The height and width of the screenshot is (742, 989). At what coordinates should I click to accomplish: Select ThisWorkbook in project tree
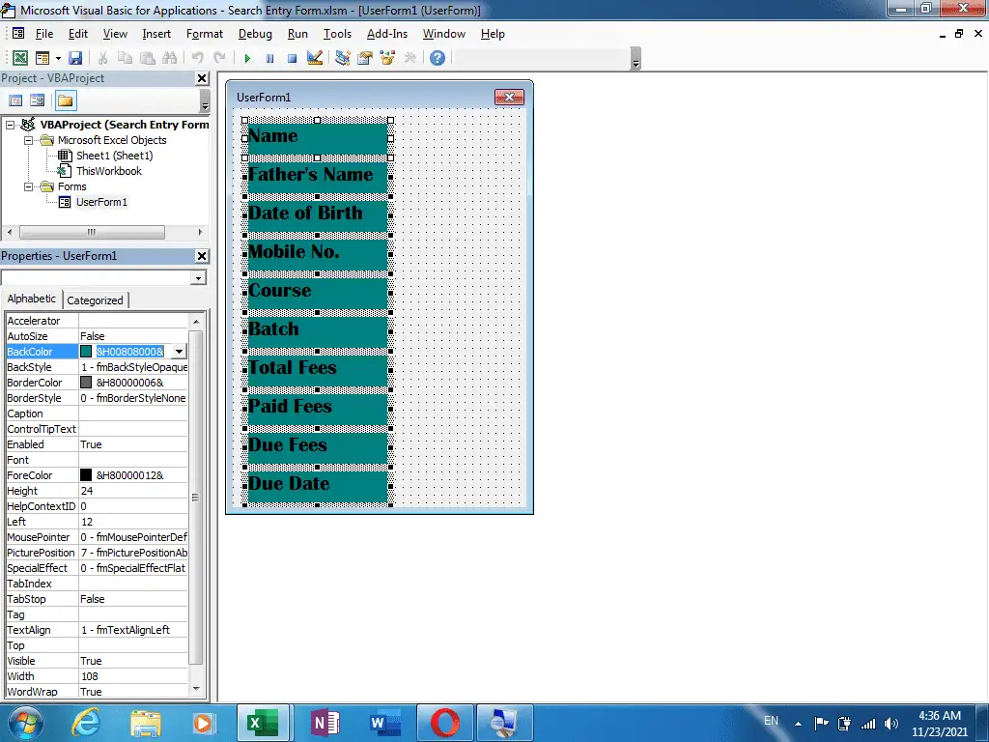[x=108, y=171]
